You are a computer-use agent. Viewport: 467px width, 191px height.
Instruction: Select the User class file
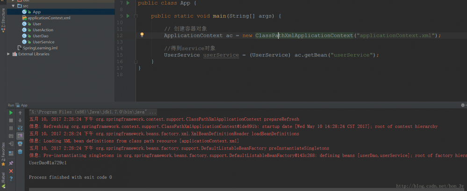click(x=37, y=24)
